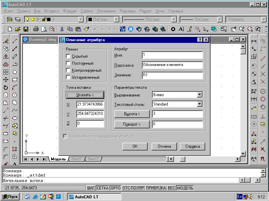This screenshot has height=201, width=269.
Task: Open the lineweight ПоСлою dropdown
Action: tap(220, 19)
